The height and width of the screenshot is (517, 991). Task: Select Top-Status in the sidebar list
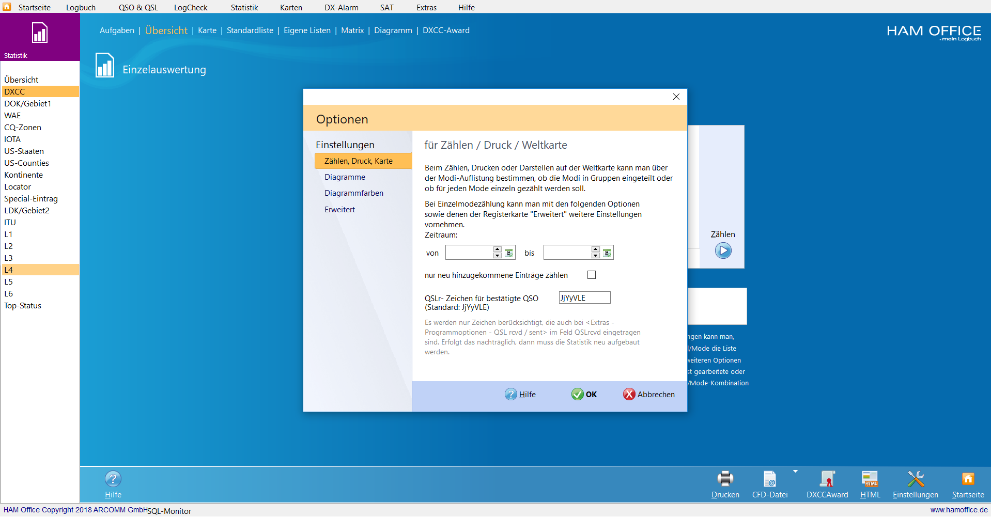tap(40, 305)
